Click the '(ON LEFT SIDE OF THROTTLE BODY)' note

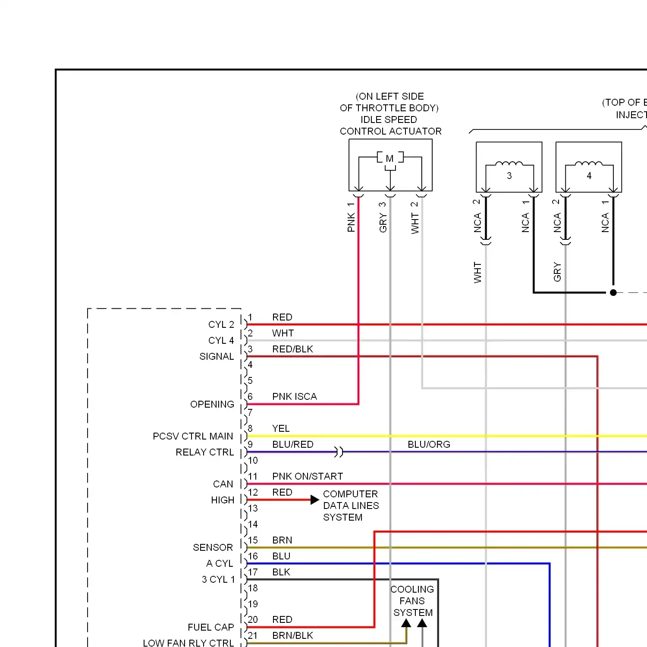(389, 102)
